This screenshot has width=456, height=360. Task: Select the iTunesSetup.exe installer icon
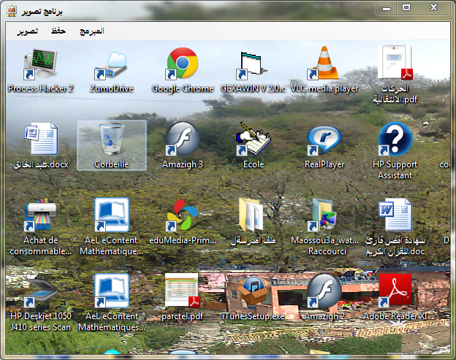253,291
